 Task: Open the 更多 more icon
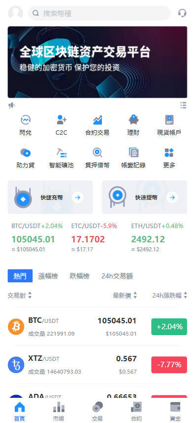(x=169, y=153)
